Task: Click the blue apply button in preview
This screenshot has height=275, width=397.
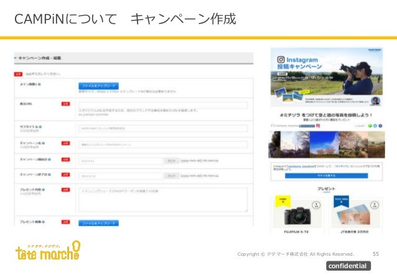Action: (326, 175)
